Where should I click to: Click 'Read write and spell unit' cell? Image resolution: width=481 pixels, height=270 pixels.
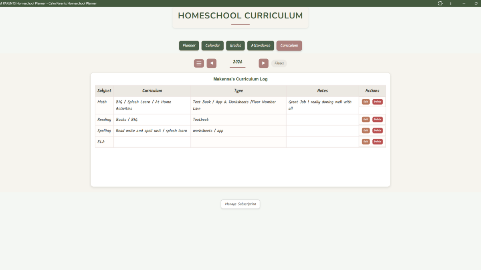pyautogui.click(x=152, y=131)
